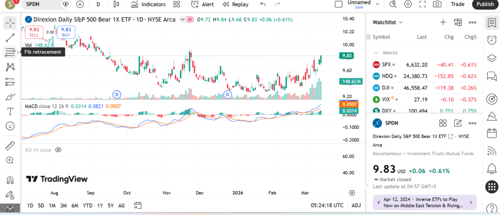Take a chart snapshot with camera icon

437,4
